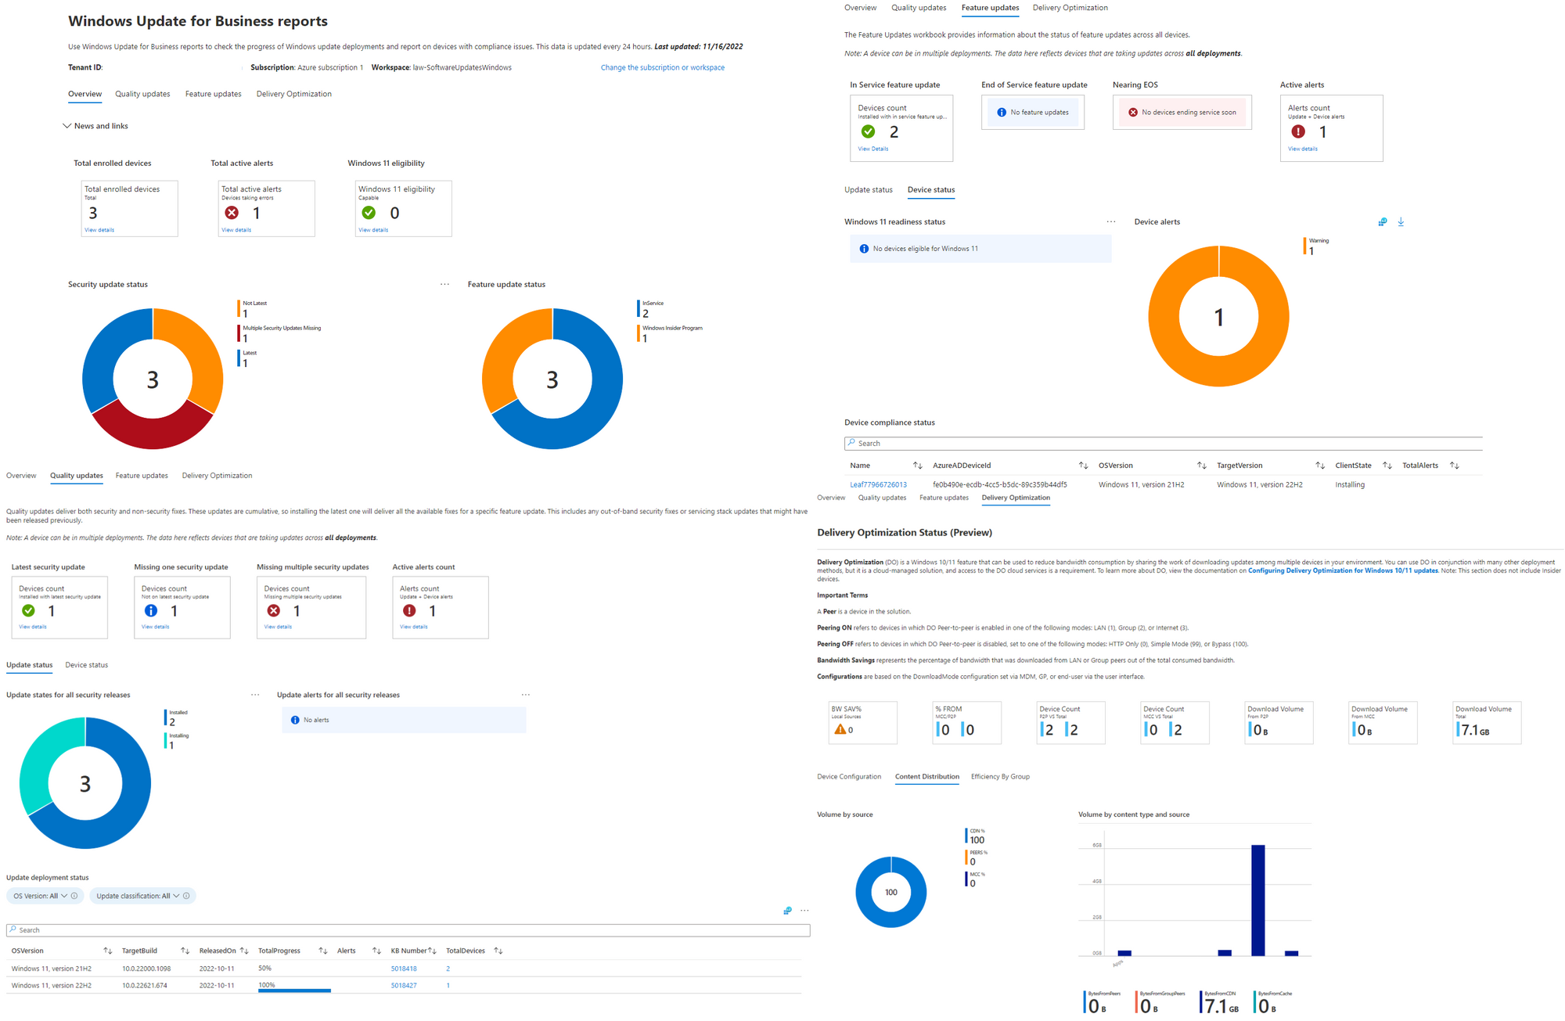This screenshot has width=1565, height=1021.
Task: Sort the ClientState column
Action: [1387, 466]
